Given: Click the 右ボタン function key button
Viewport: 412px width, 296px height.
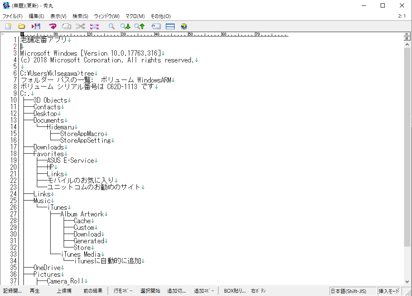Looking at the screenshot, I should pos(259,291).
